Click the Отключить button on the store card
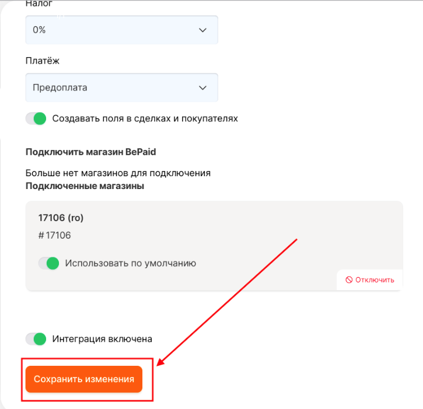Screen dimensions: 423x409 point(369,280)
